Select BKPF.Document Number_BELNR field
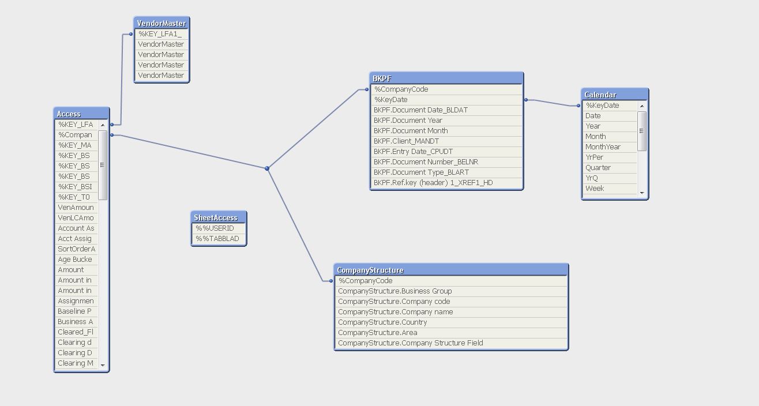This screenshot has height=406, width=759. (446, 162)
